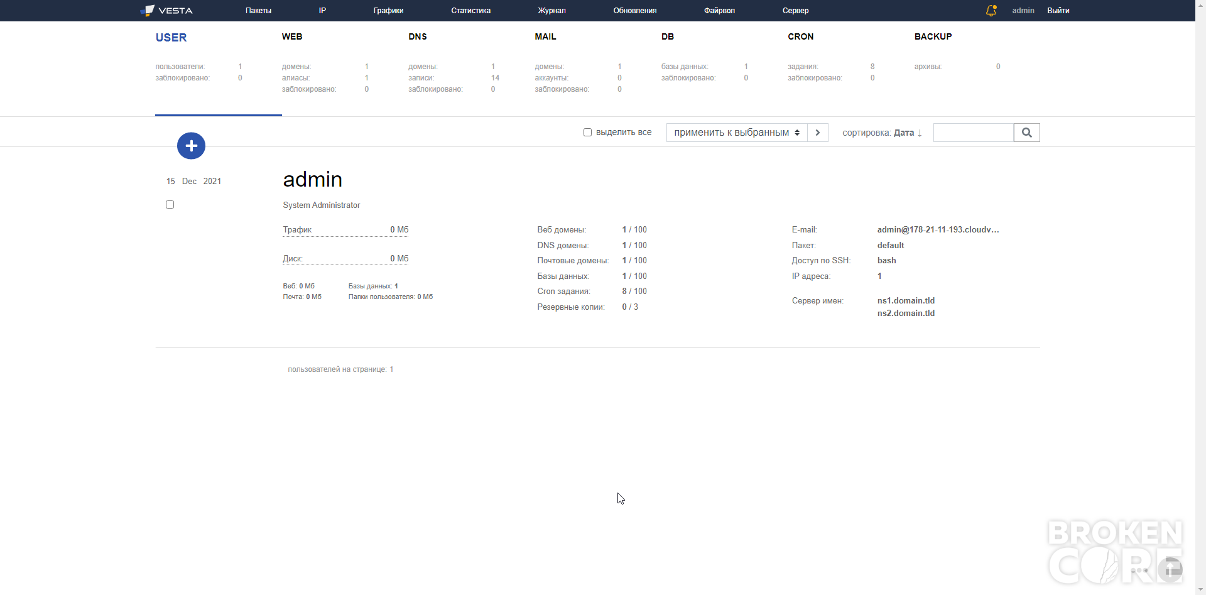Open the Файрвол menu item

719,11
